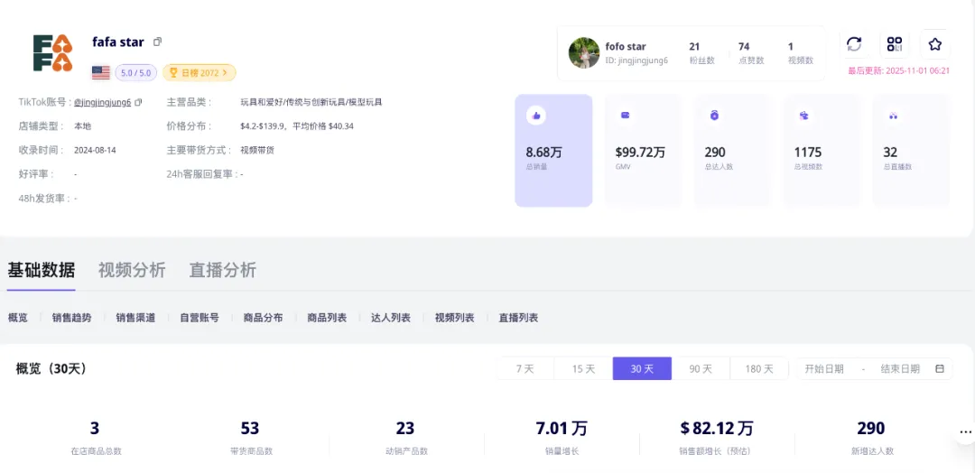975x473 pixels.
Task: Favorite the shop with star icon
Action: pyautogui.click(x=934, y=44)
